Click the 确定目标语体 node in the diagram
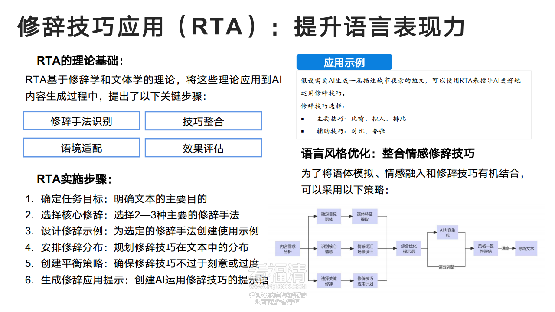This screenshot has width=555, height=312. click(329, 217)
